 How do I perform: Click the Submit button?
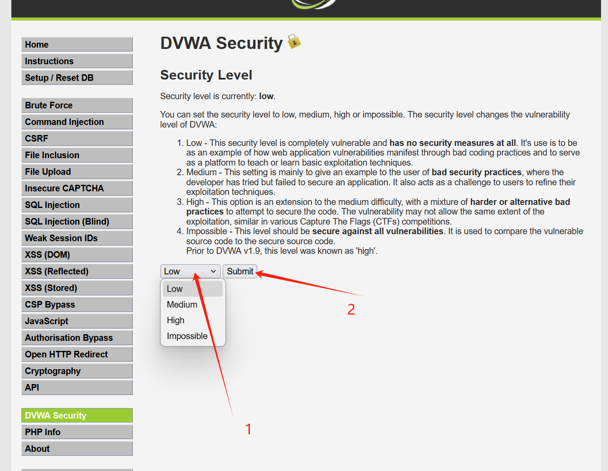coord(240,271)
